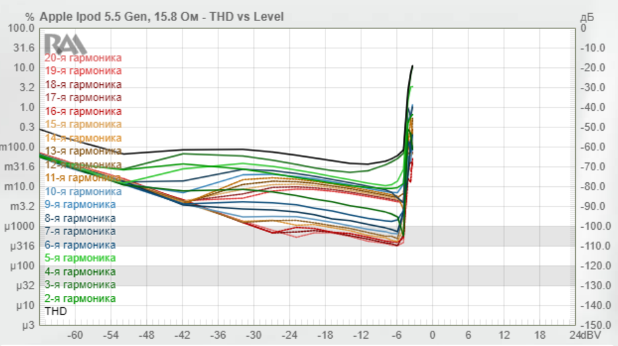618x346 pixels.
Task: Select the '20-я гармоника' legend entry
Action: click(x=83, y=58)
